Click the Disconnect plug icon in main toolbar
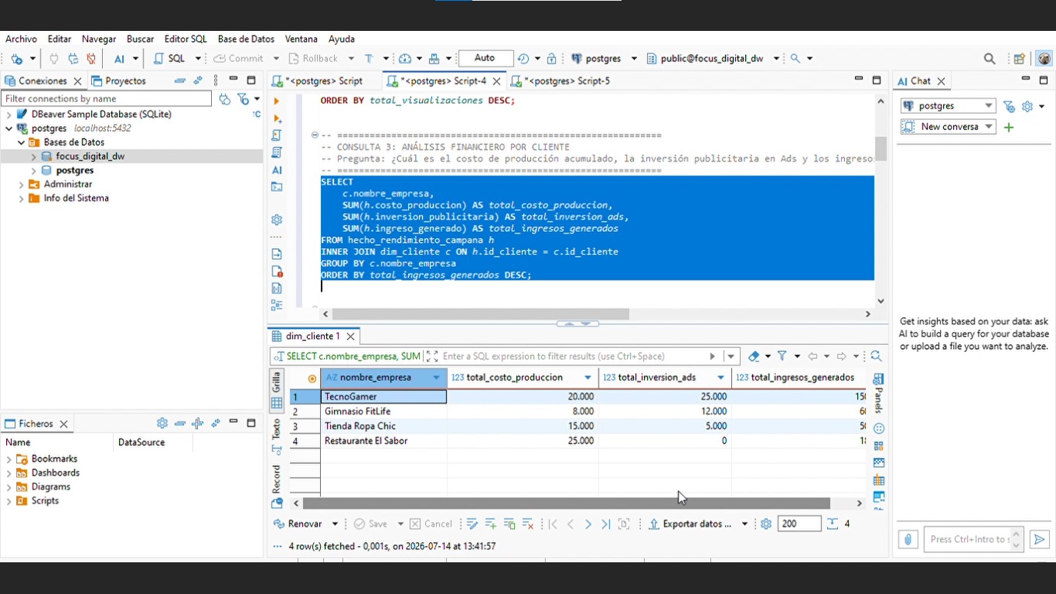Viewport: 1056px width, 594px height. [x=91, y=59]
